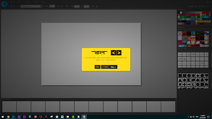Open the Font name dropdown
Viewport: 212px width, 119px height.
[32, 6]
